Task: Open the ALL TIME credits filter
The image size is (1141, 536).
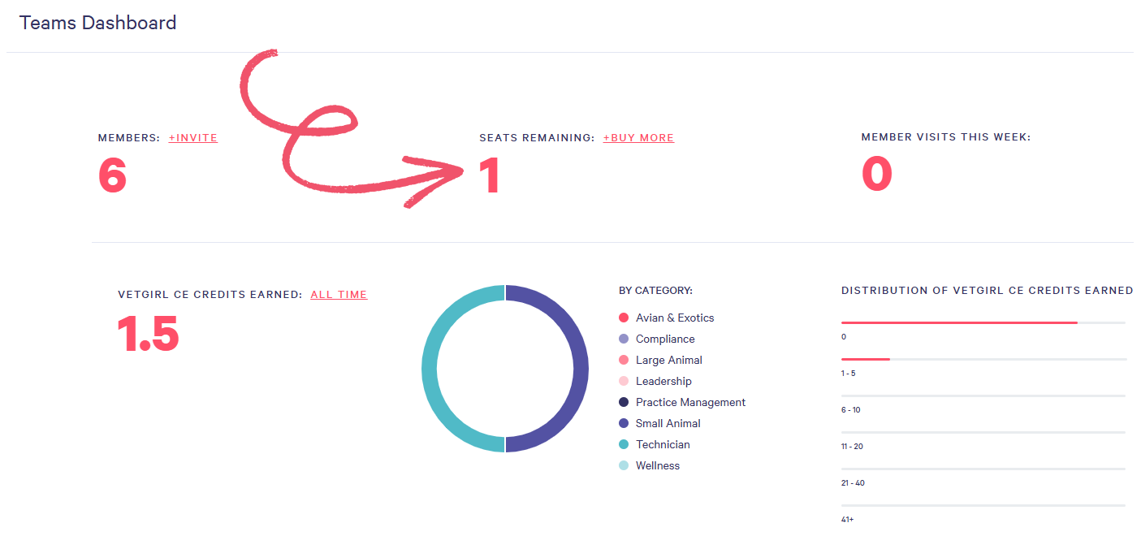Action: pyautogui.click(x=339, y=295)
